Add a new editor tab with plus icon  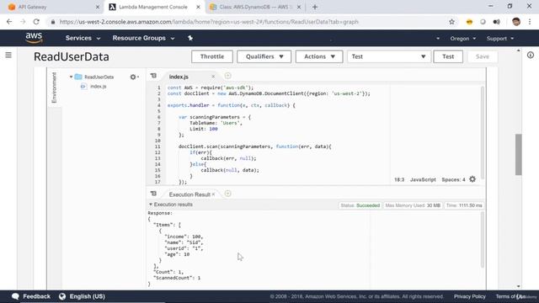click(x=228, y=76)
